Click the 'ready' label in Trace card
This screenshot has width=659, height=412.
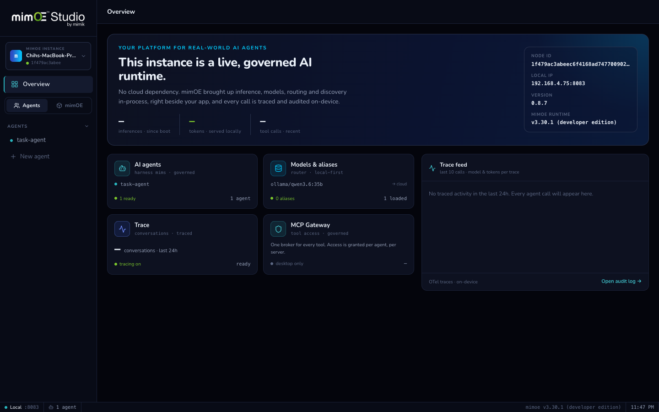coord(243,264)
